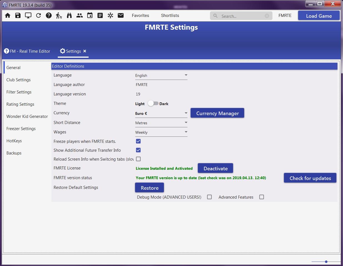The image size is (343, 266).
Task: Open the calendar icon in the toolbar
Action: point(90,16)
